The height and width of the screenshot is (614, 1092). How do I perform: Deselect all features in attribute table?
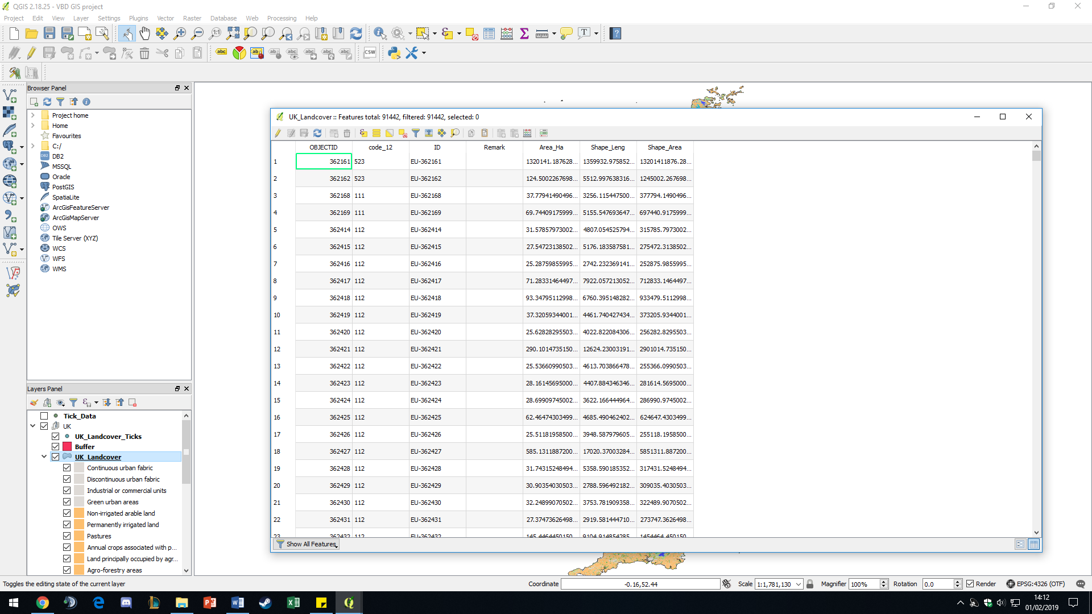(x=403, y=133)
